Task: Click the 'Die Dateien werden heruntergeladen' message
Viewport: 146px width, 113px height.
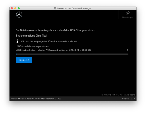Action: tap(56, 30)
